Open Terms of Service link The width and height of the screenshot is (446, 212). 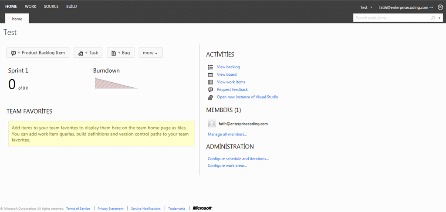pyautogui.click(x=78, y=209)
